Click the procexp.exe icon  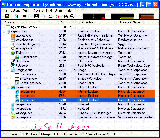pyautogui.click(x=13, y=118)
